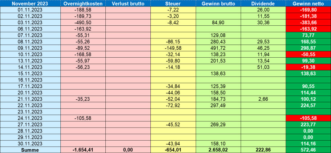Click the Overnightkosten column header

pyautogui.click(x=83, y=4)
